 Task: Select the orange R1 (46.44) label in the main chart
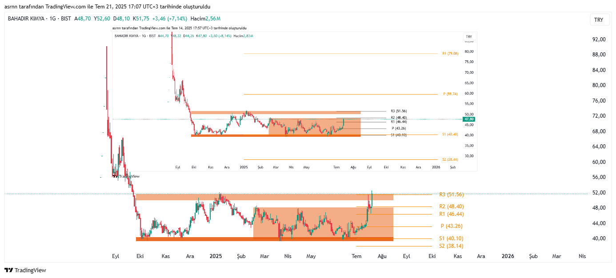451,214
